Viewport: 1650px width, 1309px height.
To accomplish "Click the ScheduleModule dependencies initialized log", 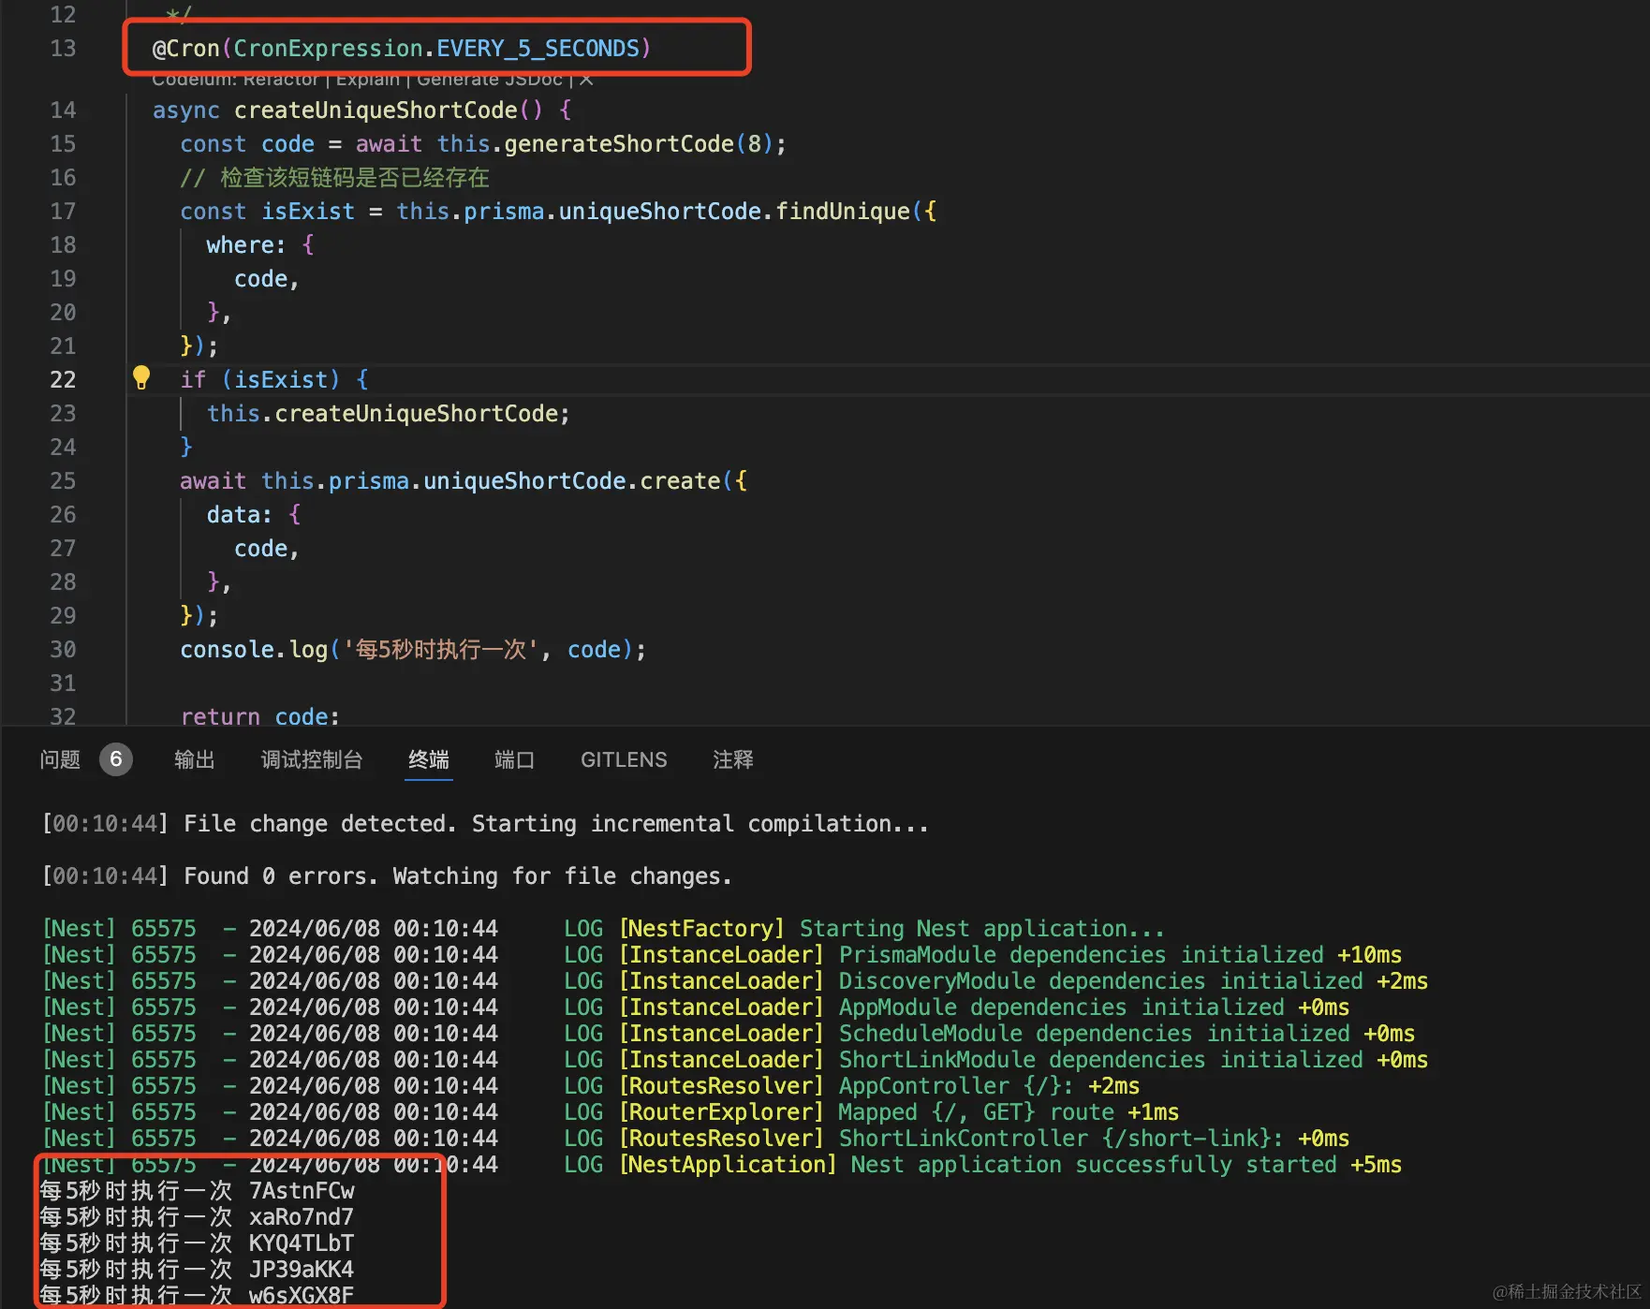I will 1094,1034.
